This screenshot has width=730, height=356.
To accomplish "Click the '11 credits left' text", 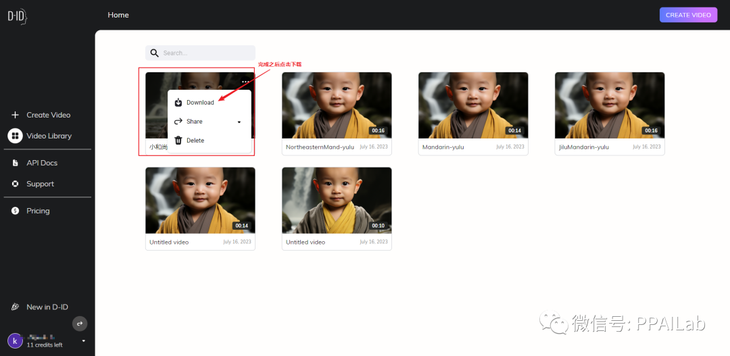I will click(45, 345).
